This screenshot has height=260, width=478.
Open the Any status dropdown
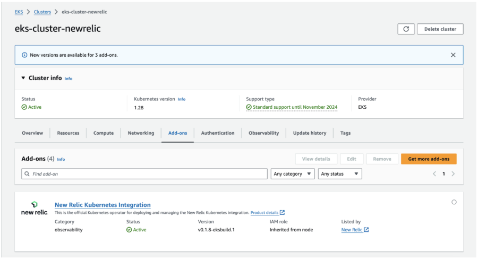[340, 174]
